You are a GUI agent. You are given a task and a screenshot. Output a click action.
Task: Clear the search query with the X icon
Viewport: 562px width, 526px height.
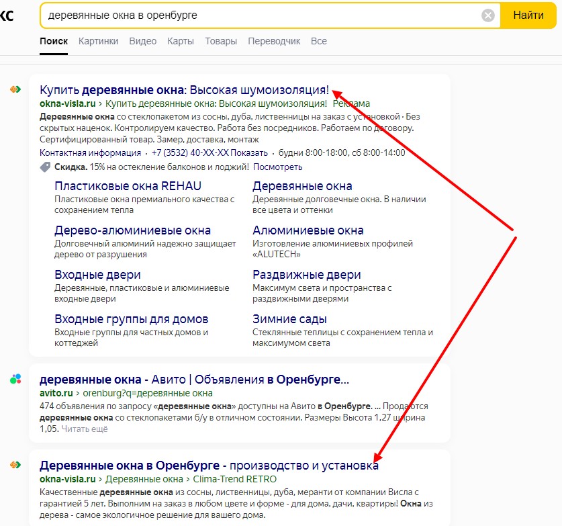(488, 15)
